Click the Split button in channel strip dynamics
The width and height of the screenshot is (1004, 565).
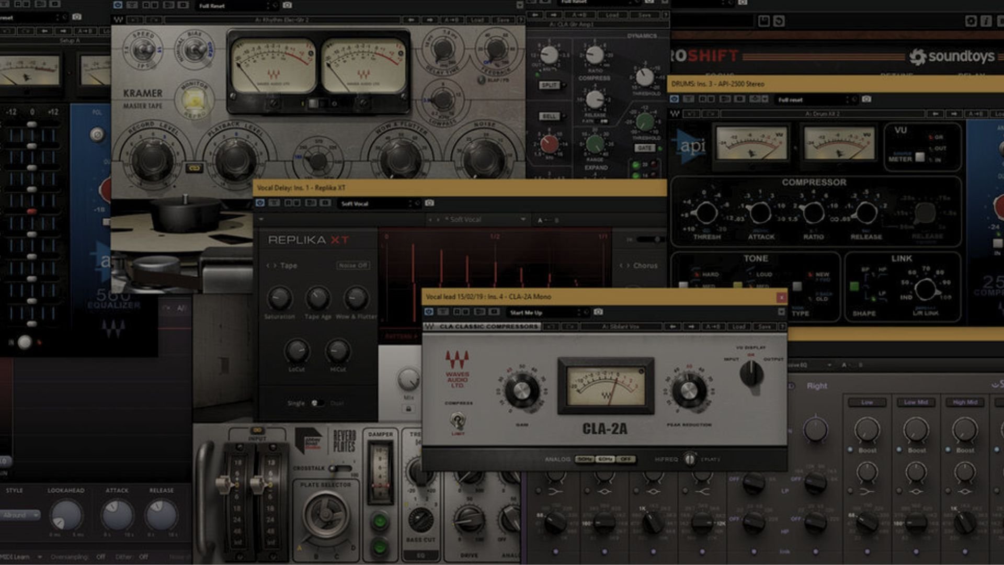pyautogui.click(x=550, y=85)
